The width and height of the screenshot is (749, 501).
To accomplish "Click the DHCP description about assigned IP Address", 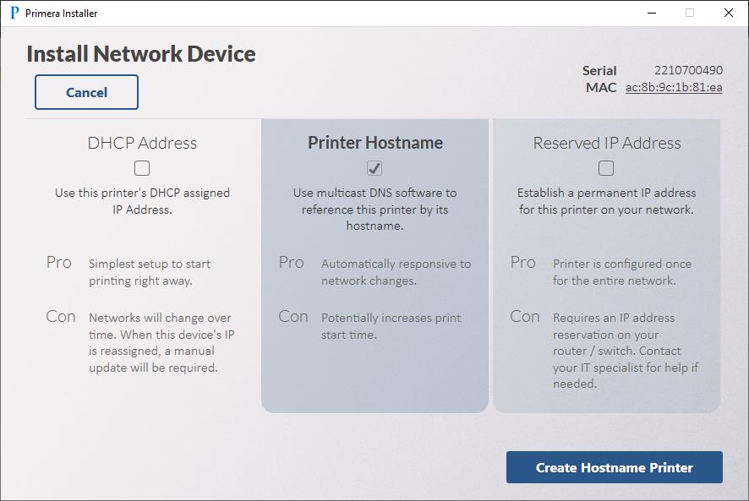I will click(142, 201).
